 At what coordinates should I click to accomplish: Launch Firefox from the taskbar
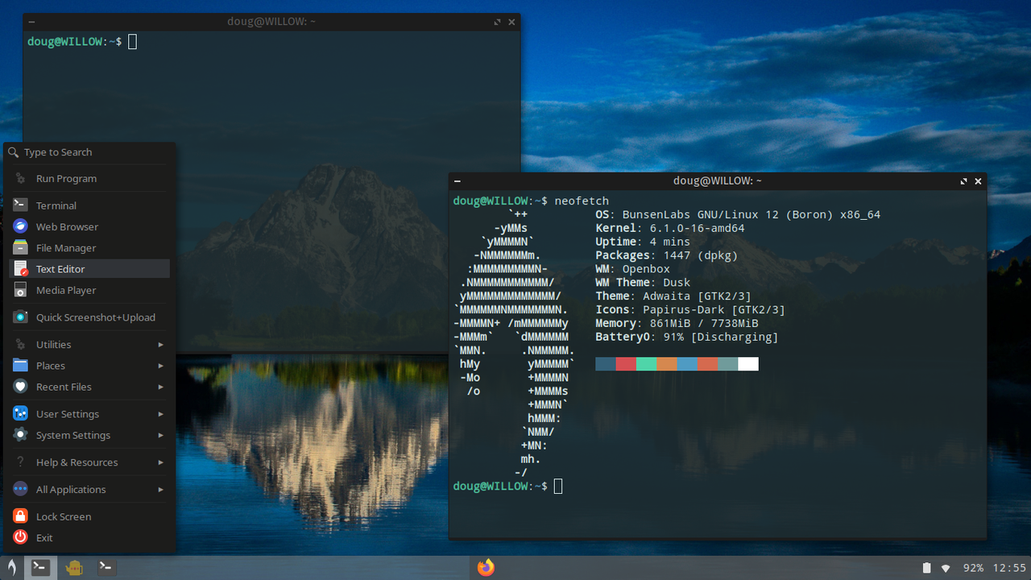486,567
